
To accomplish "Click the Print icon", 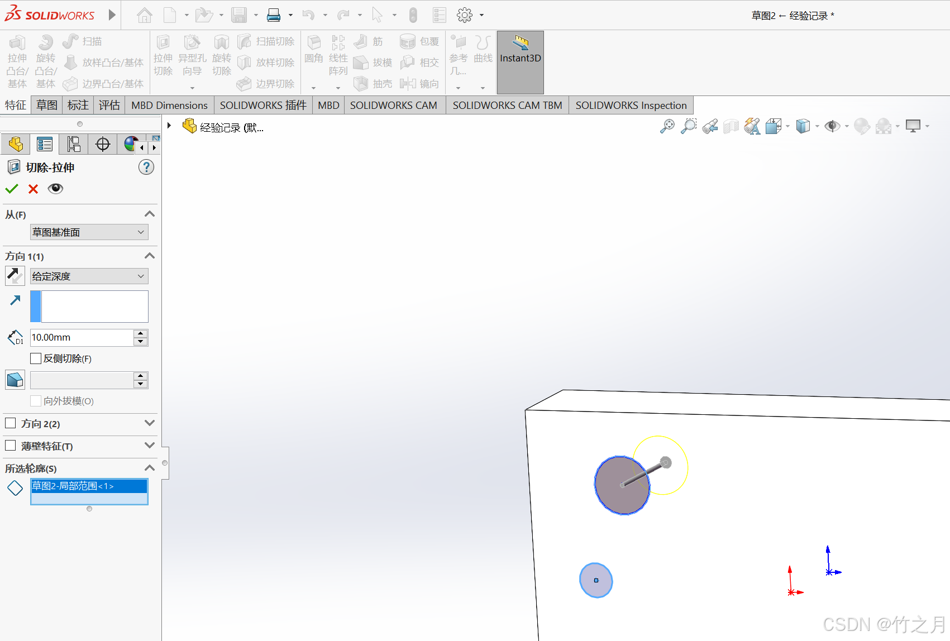I will click(x=274, y=15).
